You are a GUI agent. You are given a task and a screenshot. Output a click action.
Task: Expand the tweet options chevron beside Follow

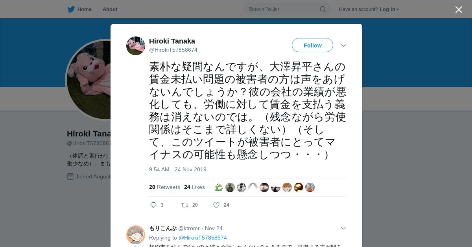coord(343,45)
